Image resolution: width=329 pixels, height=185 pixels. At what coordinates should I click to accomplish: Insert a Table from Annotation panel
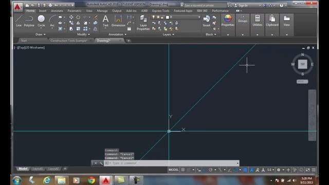tap(129, 29)
